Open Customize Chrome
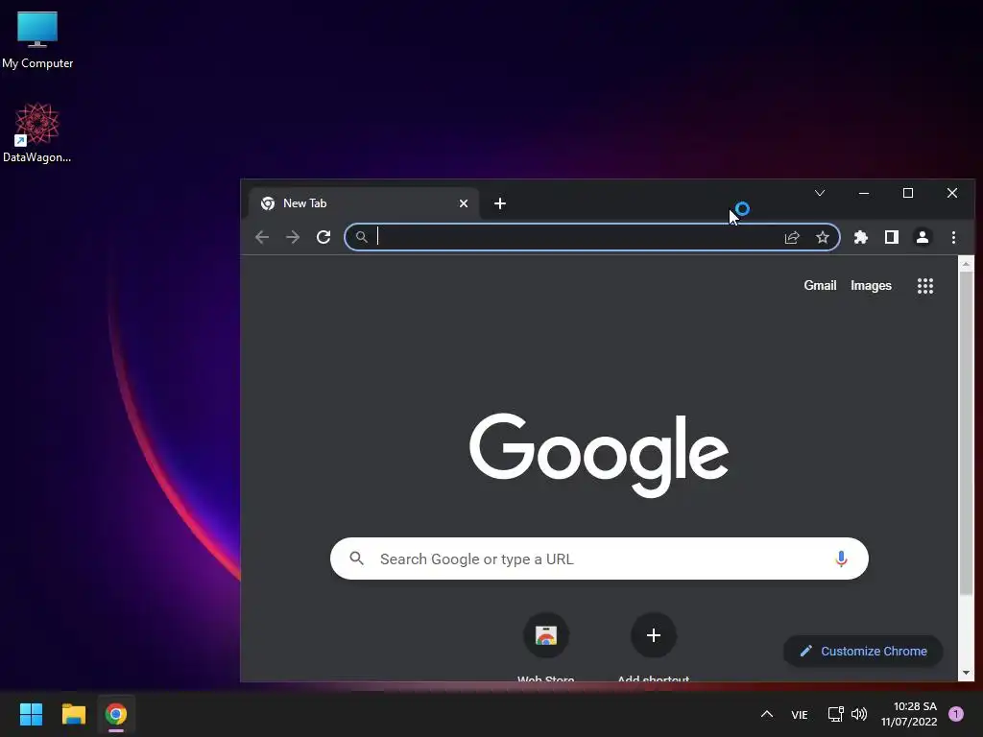Screen dimensions: 983x737 (x=863, y=652)
